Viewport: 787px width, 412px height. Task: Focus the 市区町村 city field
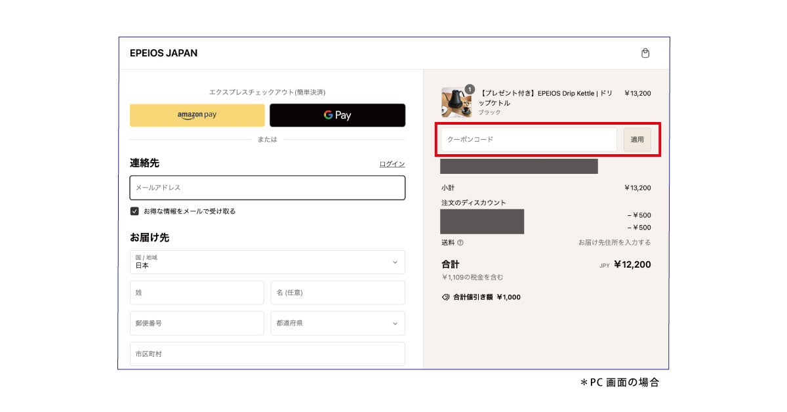click(268, 354)
